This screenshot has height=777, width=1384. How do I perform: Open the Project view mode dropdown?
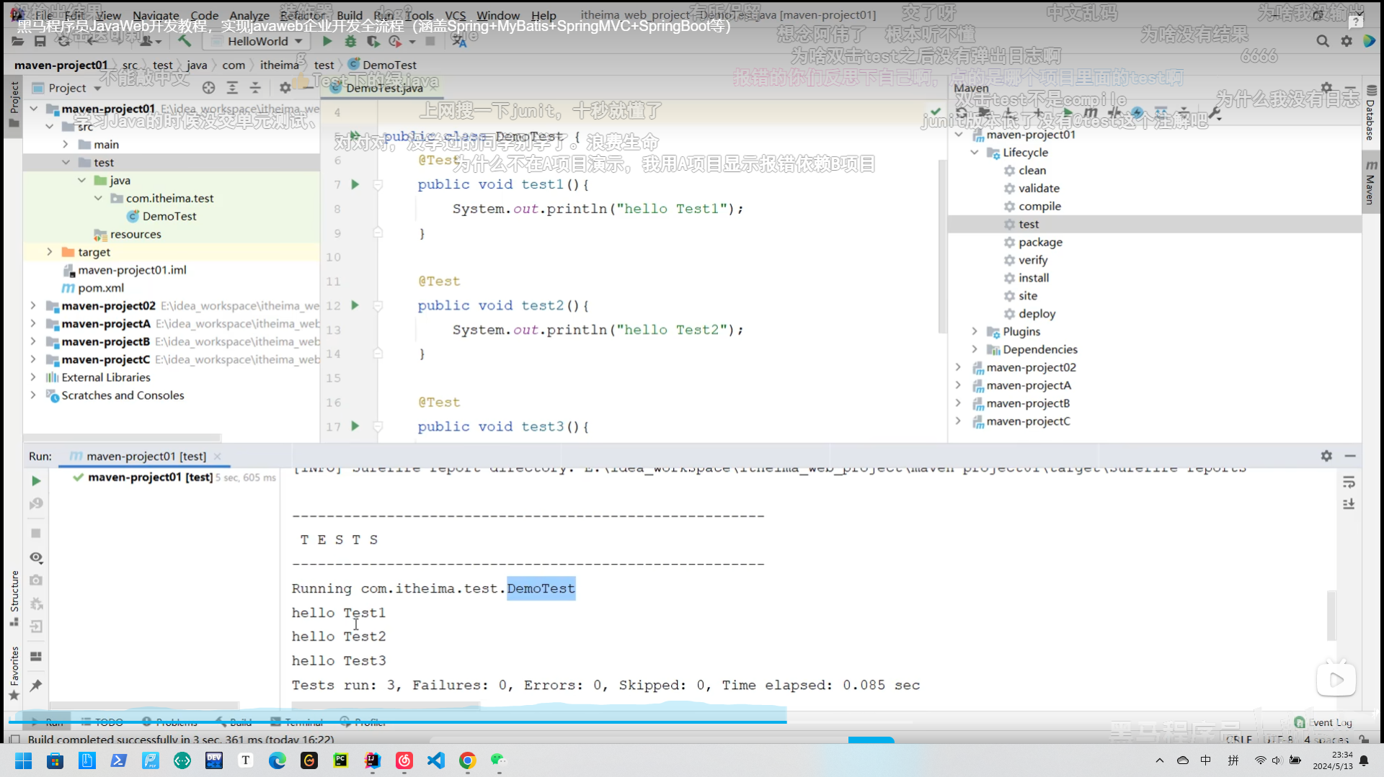point(67,88)
